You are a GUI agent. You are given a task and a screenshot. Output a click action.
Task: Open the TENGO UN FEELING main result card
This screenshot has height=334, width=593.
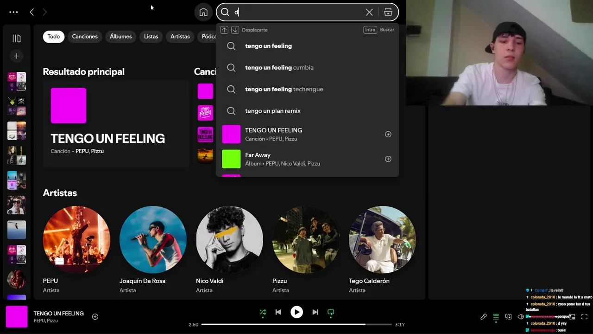116,123
